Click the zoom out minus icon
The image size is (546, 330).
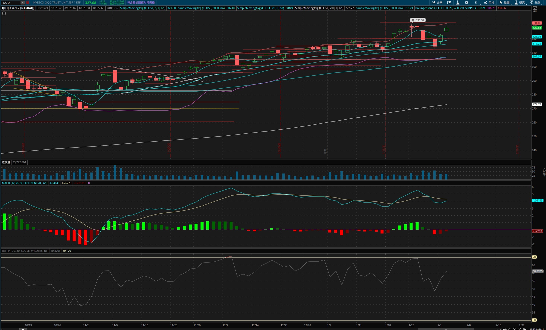pyautogui.click(x=519, y=329)
